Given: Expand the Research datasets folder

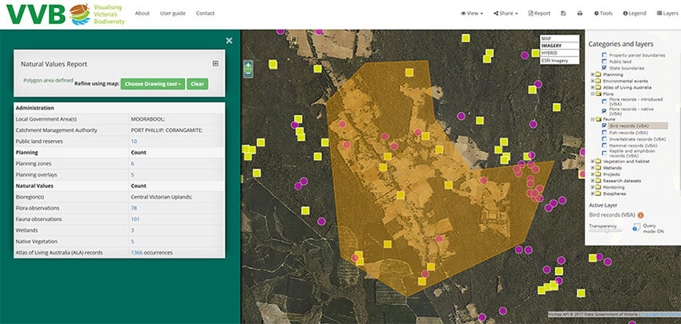Looking at the screenshot, I should point(592,181).
